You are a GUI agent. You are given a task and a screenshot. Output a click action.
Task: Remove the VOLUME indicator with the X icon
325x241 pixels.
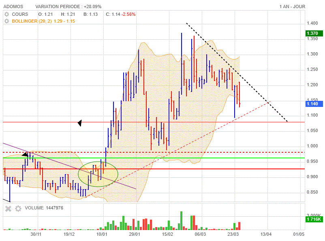tap(8, 209)
